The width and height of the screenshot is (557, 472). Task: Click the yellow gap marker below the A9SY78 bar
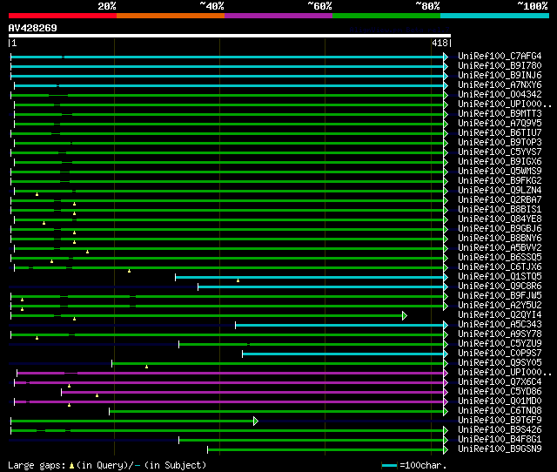[37, 338]
